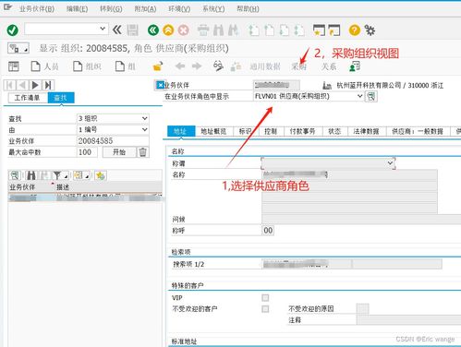This screenshot has height=347, width=461.
Task: Open the command field dropdown arrow
Action: [x=103, y=29]
